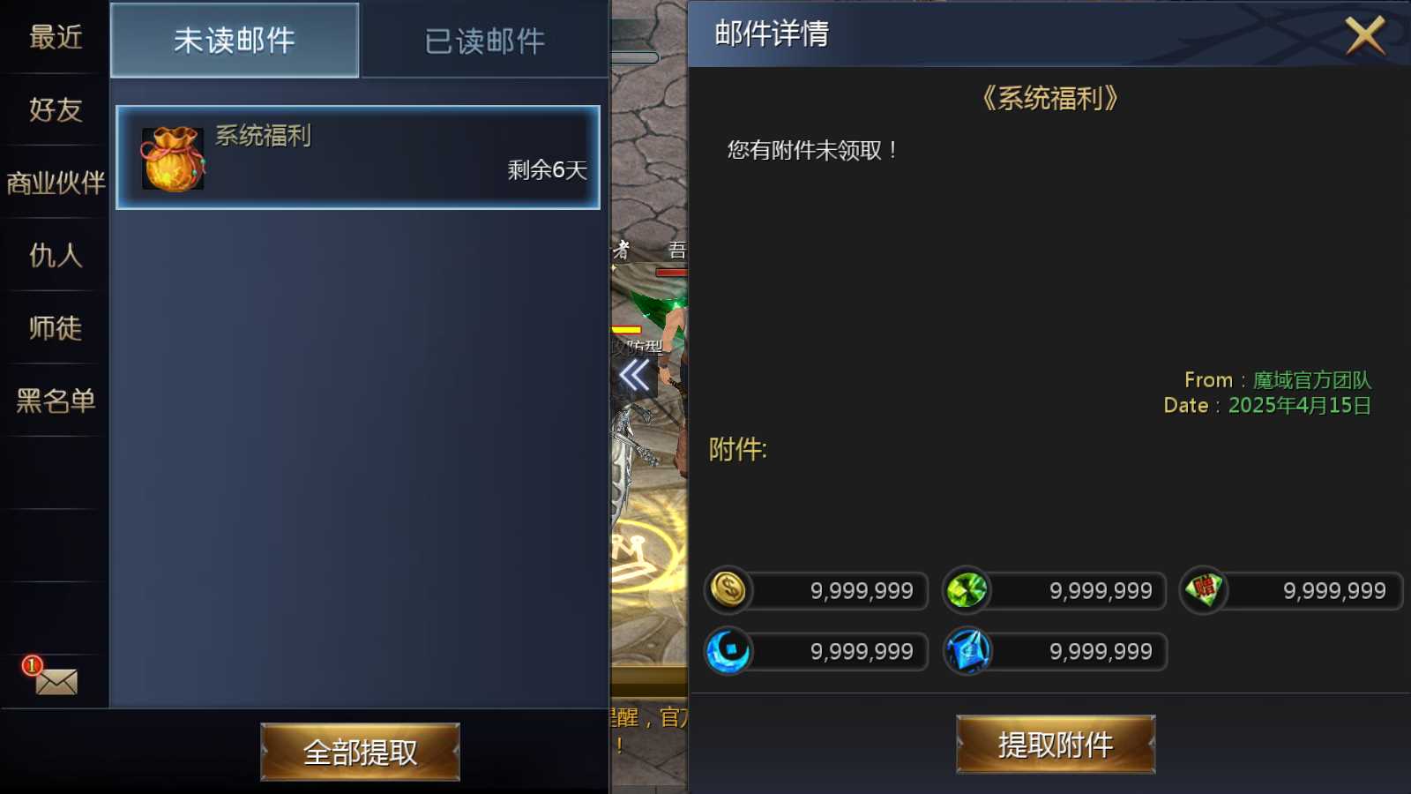Open the 师徒 sidebar section
Image resolution: width=1411 pixels, height=794 pixels.
click(x=55, y=328)
